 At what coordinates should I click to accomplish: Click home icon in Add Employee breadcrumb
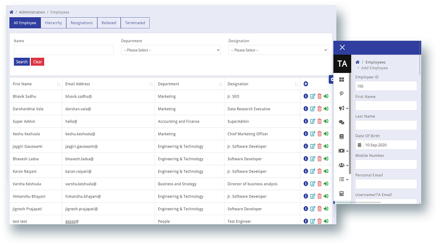357,62
